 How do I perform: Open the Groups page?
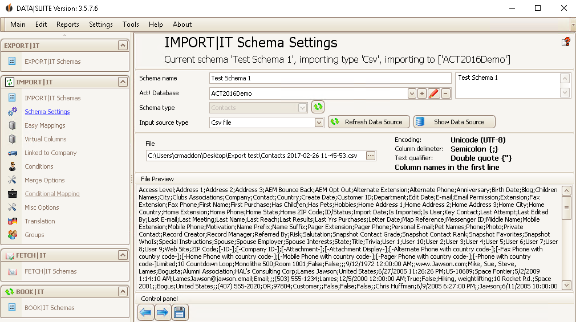[34, 235]
